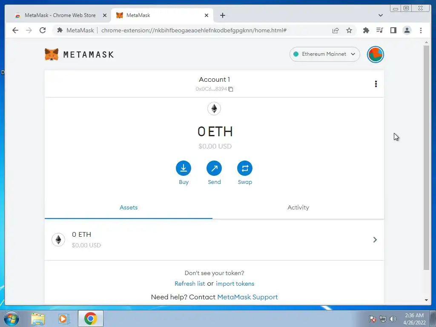The width and height of the screenshot is (436, 327).
Task: Click the Send label
Action: (214, 182)
